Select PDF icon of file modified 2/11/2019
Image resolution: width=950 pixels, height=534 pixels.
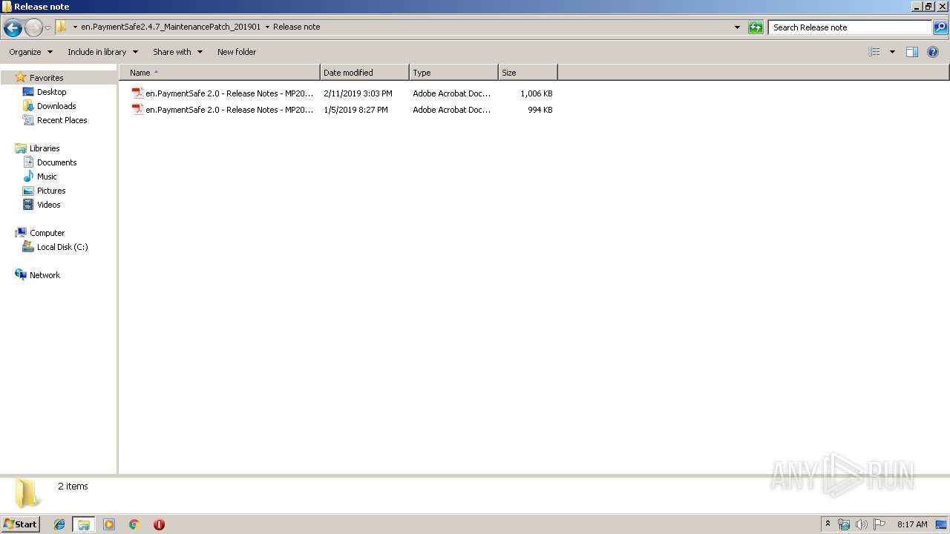(137, 93)
